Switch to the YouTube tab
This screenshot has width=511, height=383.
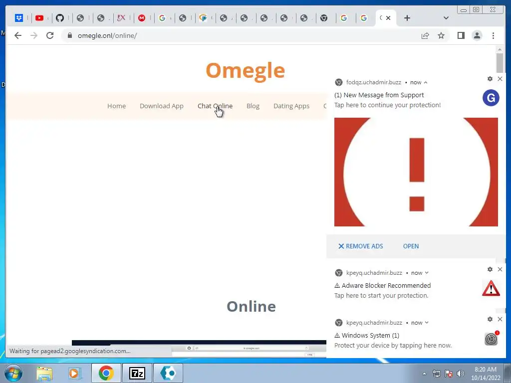click(39, 18)
